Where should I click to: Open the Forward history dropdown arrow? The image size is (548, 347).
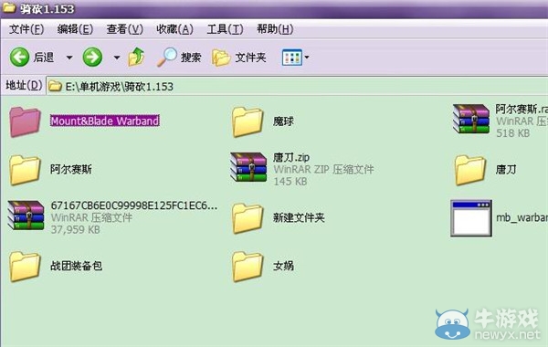(x=117, y=58)
